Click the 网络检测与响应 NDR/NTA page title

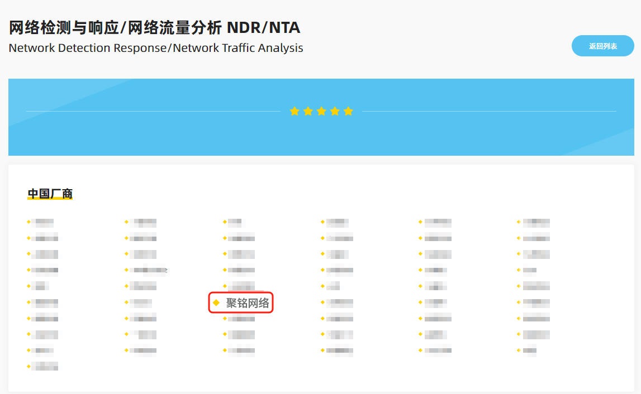click(154, 27)
